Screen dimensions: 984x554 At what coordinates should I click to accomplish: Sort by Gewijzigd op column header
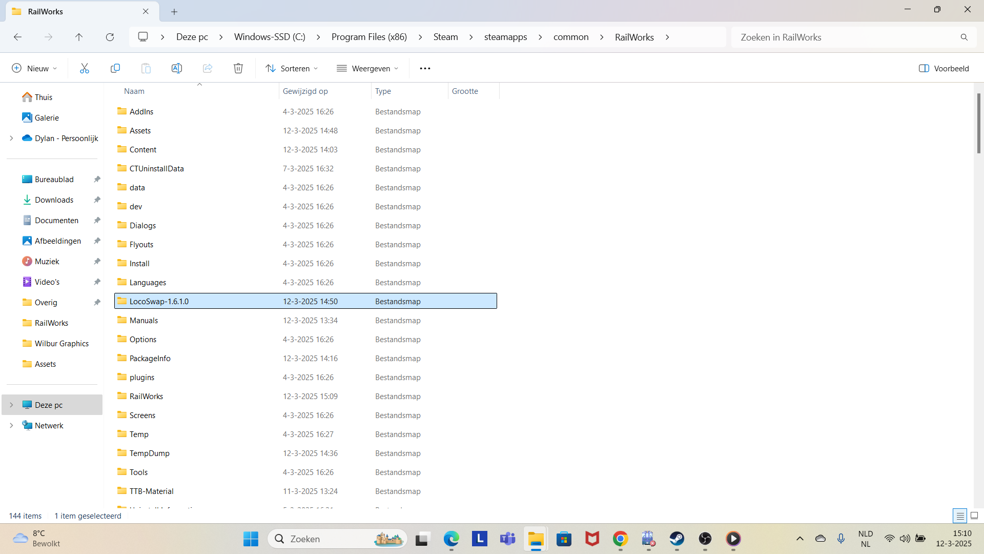[305, 91]
